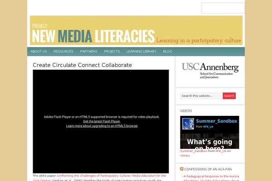Click the USC Annenberg logo
This screenshot has width=272, height=181.
point(210,71)
